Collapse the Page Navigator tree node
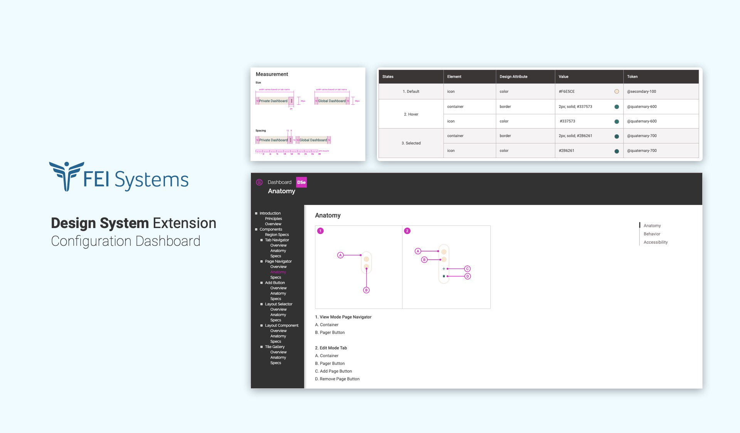Screen dimensions: 740x433 [x=262, y=262]
